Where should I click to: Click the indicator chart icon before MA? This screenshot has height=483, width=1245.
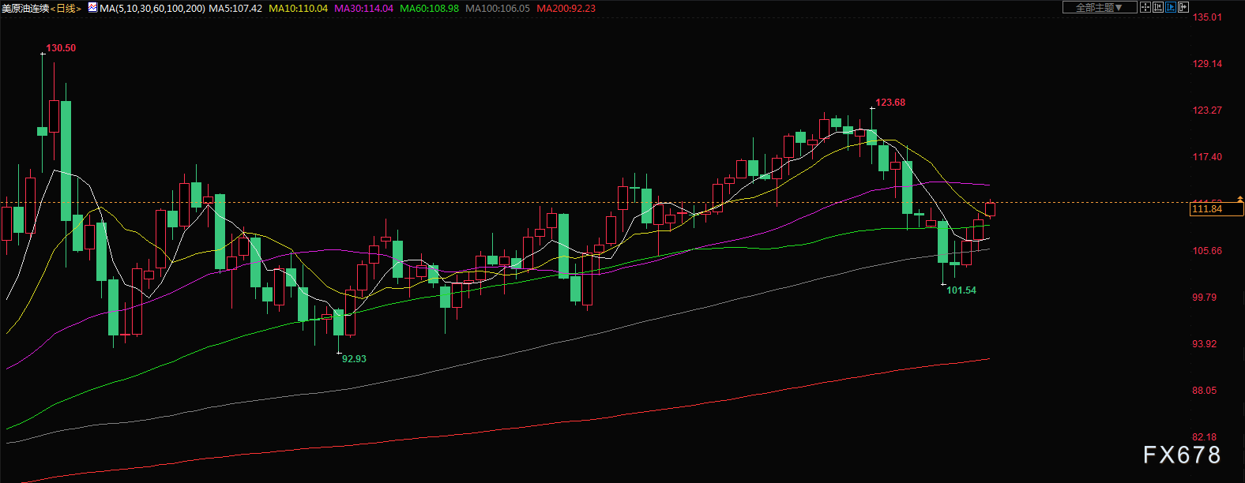[92, 8]
